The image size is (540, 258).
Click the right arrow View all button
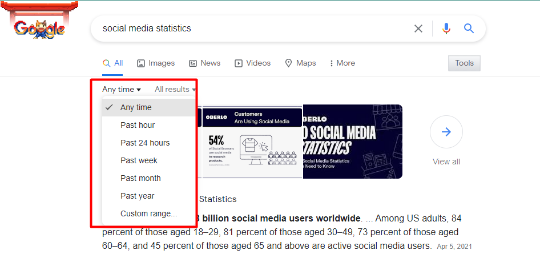(446, 132)
